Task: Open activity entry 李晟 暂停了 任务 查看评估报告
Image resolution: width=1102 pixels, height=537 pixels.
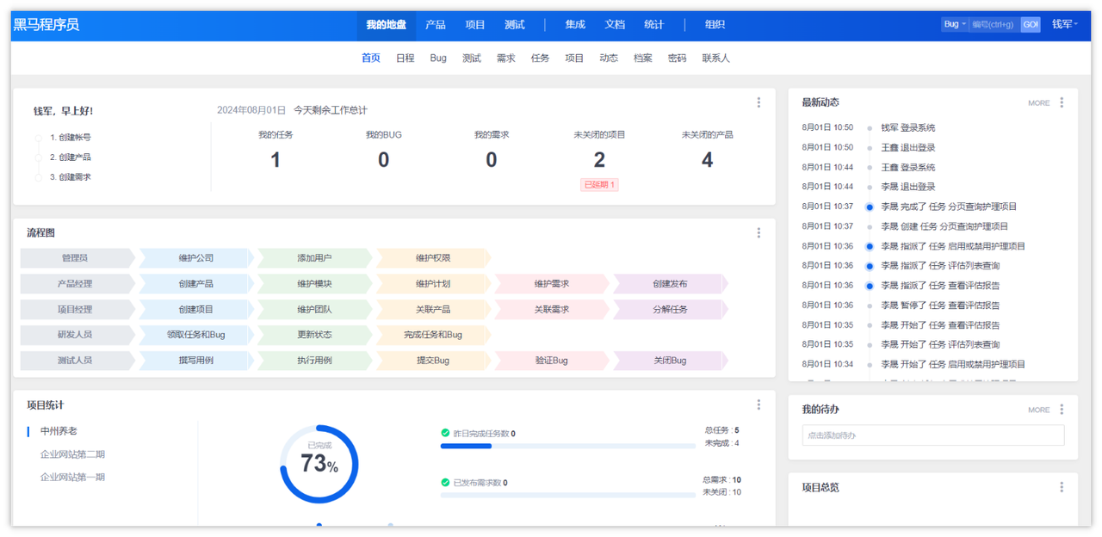Action: (x=940, y=306)
